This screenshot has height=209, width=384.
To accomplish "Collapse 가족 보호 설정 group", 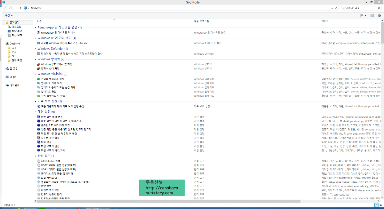I will 36,101.
